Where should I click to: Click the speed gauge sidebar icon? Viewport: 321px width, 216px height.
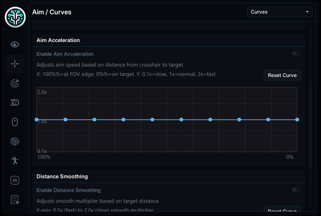pyautogui.click(x=15, y=102)
